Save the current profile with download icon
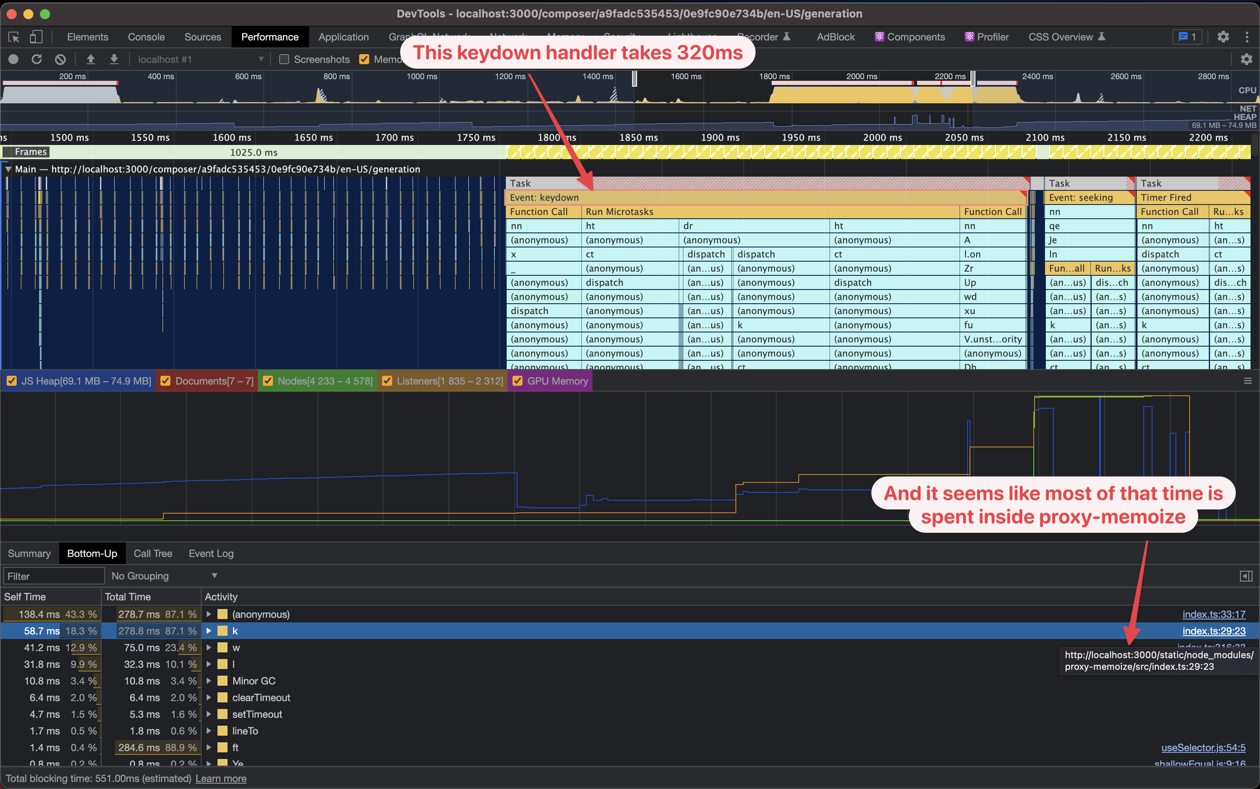 click(113, 59)
